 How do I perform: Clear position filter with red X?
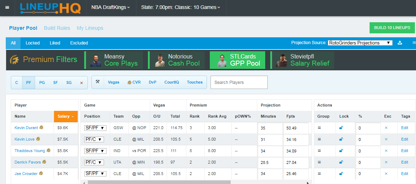[81, 83]
